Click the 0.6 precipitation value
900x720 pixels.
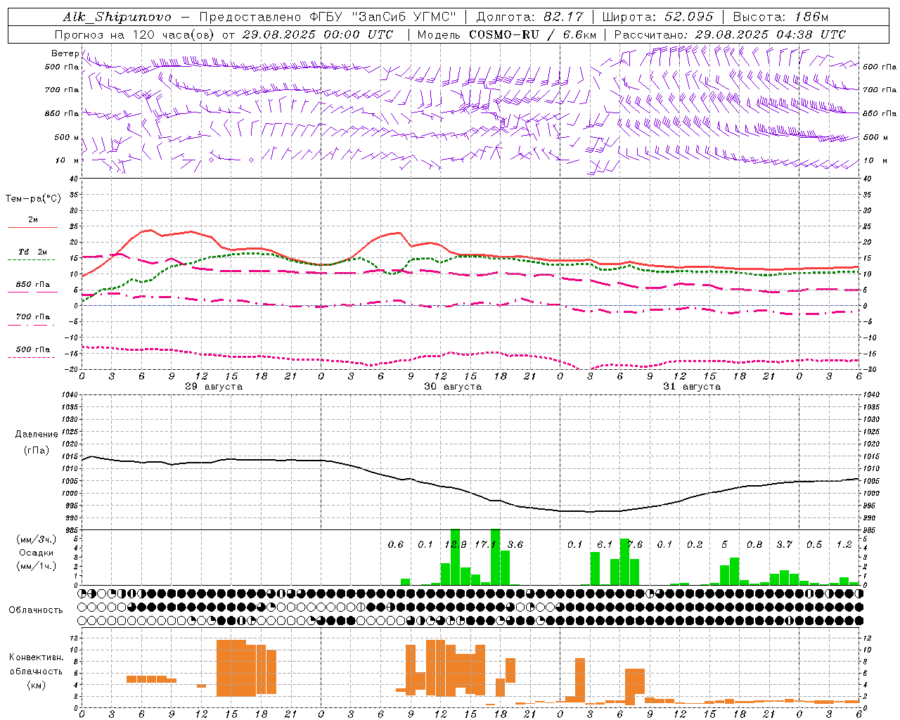(396, 545)
